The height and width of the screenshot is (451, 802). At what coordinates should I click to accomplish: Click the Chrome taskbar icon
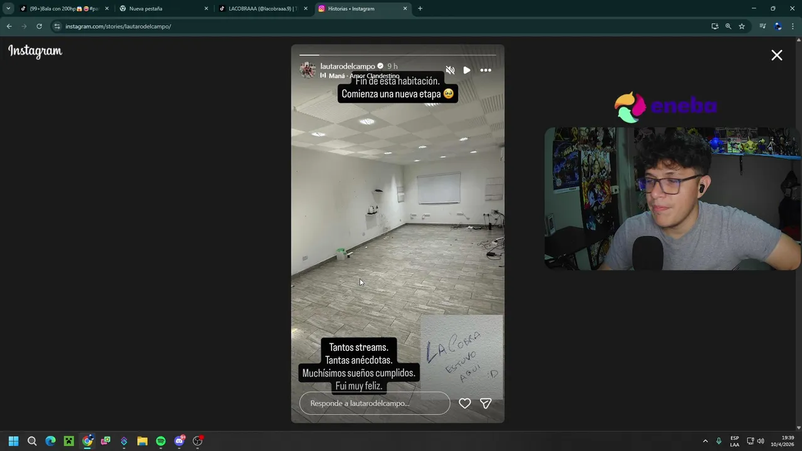pos(87,441)
